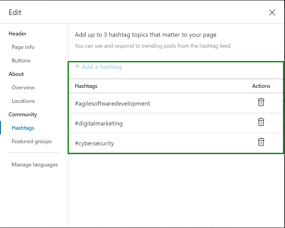Remove the #cybersecurity hashtag
Screen dimensions: 285x228
261,142
